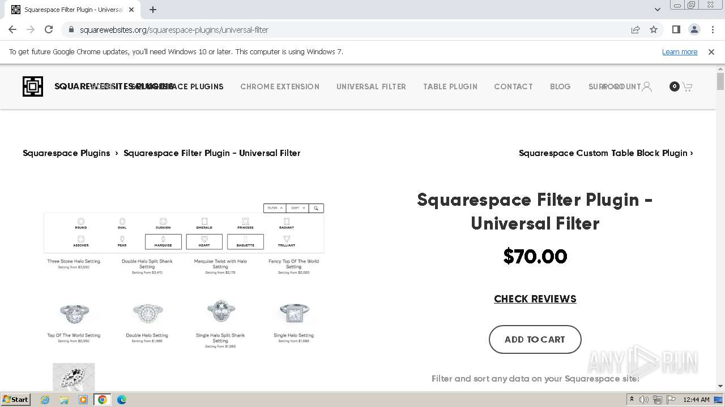
Task: Open the Chrome side panel
Action: click(676, 29)
